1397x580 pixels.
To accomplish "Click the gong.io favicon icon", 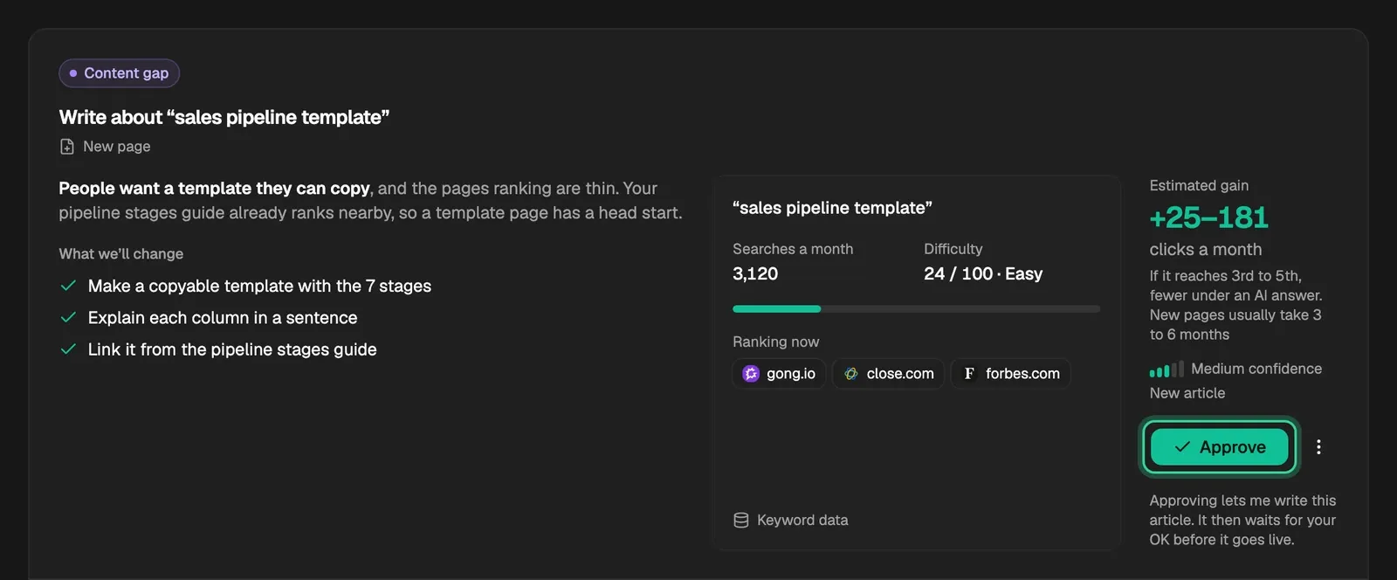I will pos(751,373).
